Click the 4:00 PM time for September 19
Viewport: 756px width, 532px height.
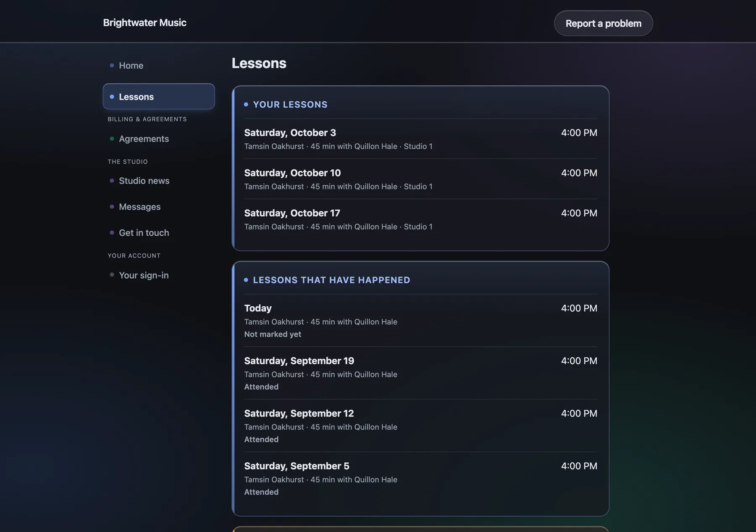click(579, 361)
